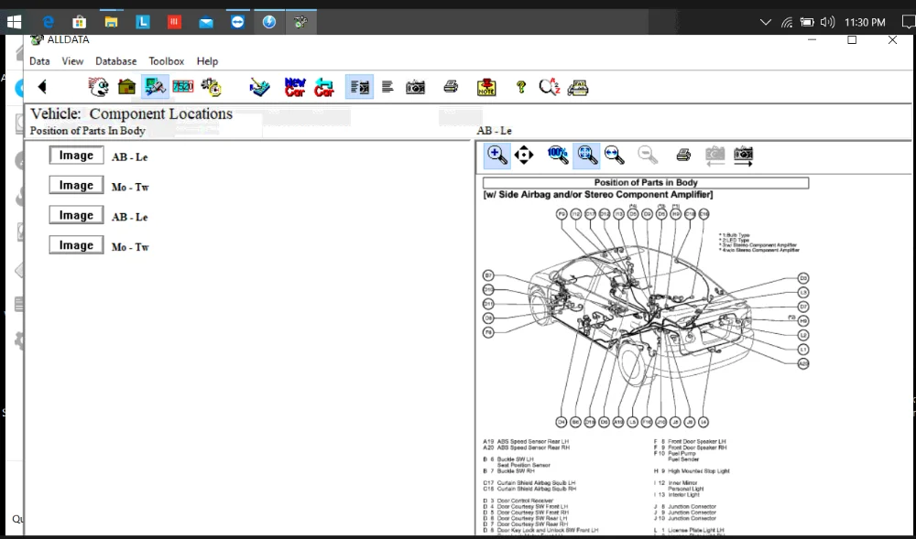The width and height of the screenshot is (916, 539).
Task: Click the fit-to-width magnifier icon
Action: (x=614, y=155)
